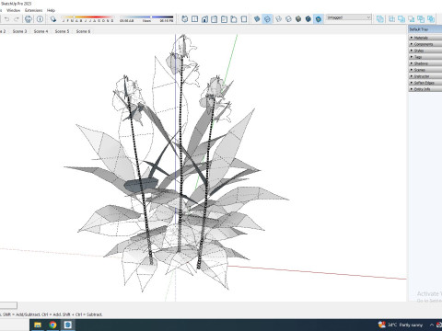
Task: Print the model with the printer icon
Action: 29,19
